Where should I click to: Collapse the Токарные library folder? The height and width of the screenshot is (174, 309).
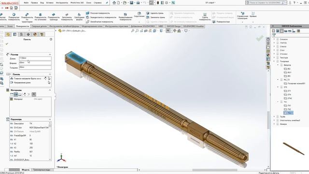(x=274, y=61)
